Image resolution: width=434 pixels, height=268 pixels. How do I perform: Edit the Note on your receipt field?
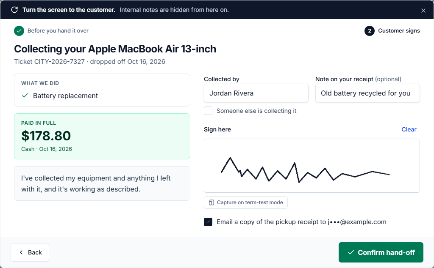[367, 93]
